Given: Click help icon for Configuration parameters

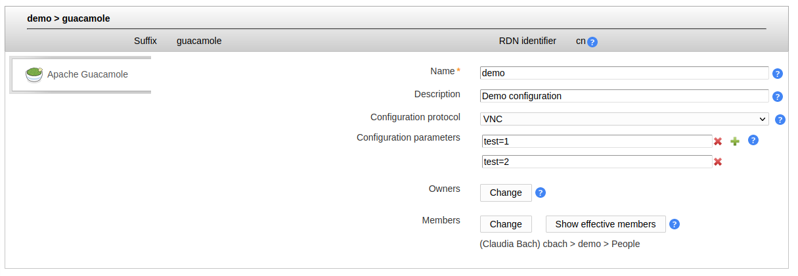Looking at the screenshot, I should pos(753,140).
